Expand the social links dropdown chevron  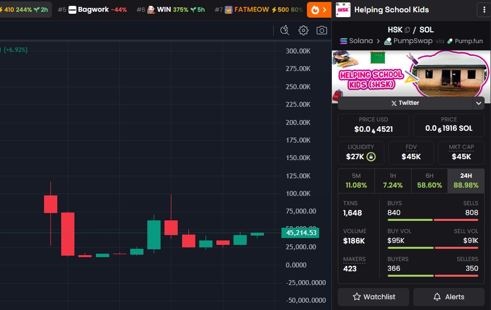point(478,103)
